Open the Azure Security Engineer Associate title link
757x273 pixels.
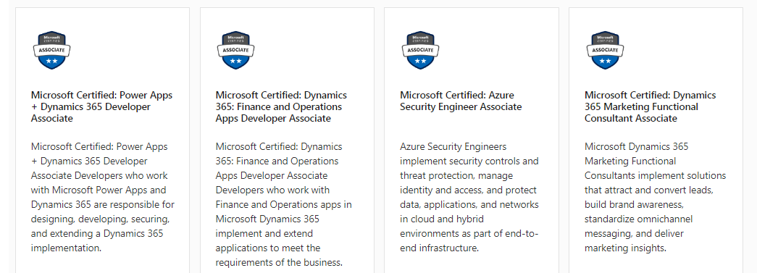click(x=461, y=101)
